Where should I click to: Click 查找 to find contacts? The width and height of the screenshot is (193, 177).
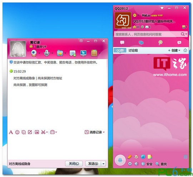(161, 164)
